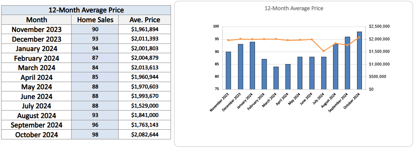Viewport: 415px width, 148px height.
Task: Select price cell $1,993,670
Action: (145, 96)
